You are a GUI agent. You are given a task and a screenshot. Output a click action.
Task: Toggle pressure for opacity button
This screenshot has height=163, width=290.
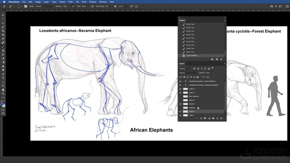point(73,6)
